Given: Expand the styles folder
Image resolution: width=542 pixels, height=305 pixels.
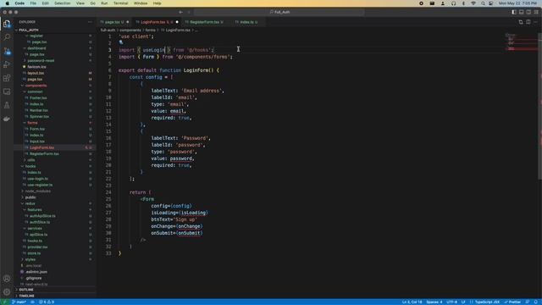Looking at the screenshot, I should click(55, 259).
